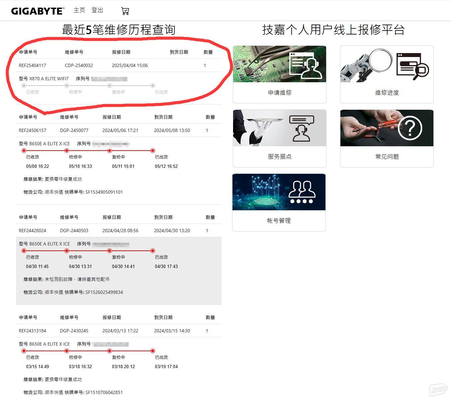Click the GIGABYTE logo
The image size is (451, 400).
click(38, 11)
